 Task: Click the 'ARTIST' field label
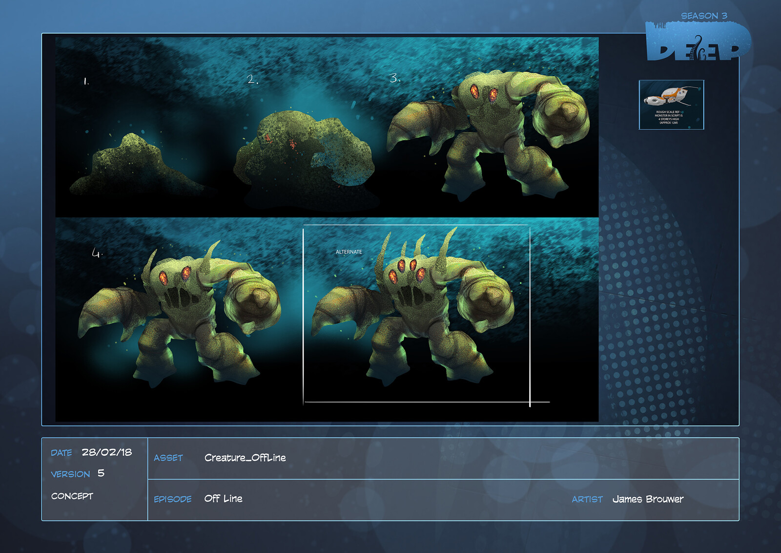pyautogui.click(x=587, y=499)
